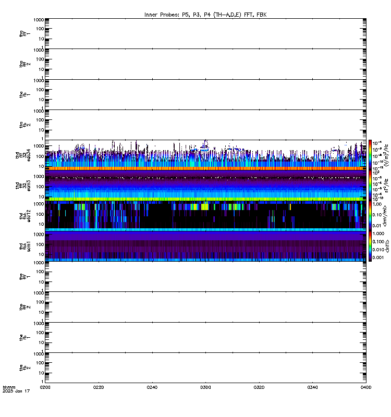This screenshot has height=417, width=391.
Task: Select the 'the fff 2' panel label
Action: (x=25, y=307)
